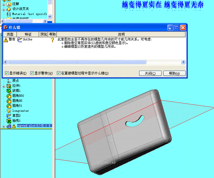Click the SlotSke sketch icon in dialog
The image size is (214, 178).
19,40
